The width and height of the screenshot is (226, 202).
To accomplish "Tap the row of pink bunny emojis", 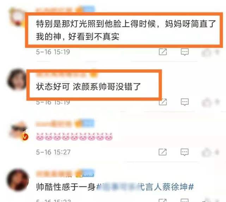I will (74, 136).
